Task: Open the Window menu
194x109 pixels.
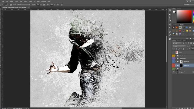Action: click(x=44, y=2)
